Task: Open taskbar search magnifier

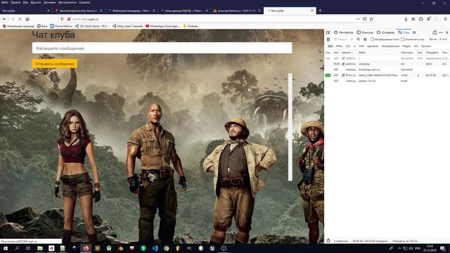Action: [17, 248]
